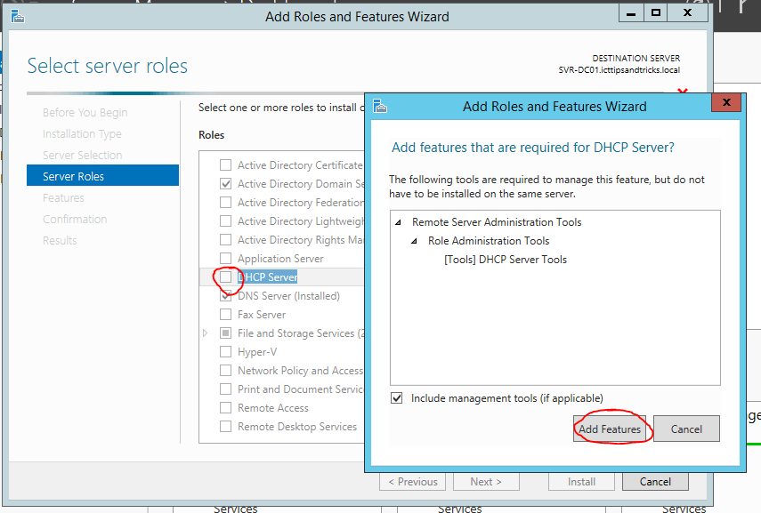Select Role Administration Tools label
Viewport: 761px width, 513px height.
[x=489, y=241]
